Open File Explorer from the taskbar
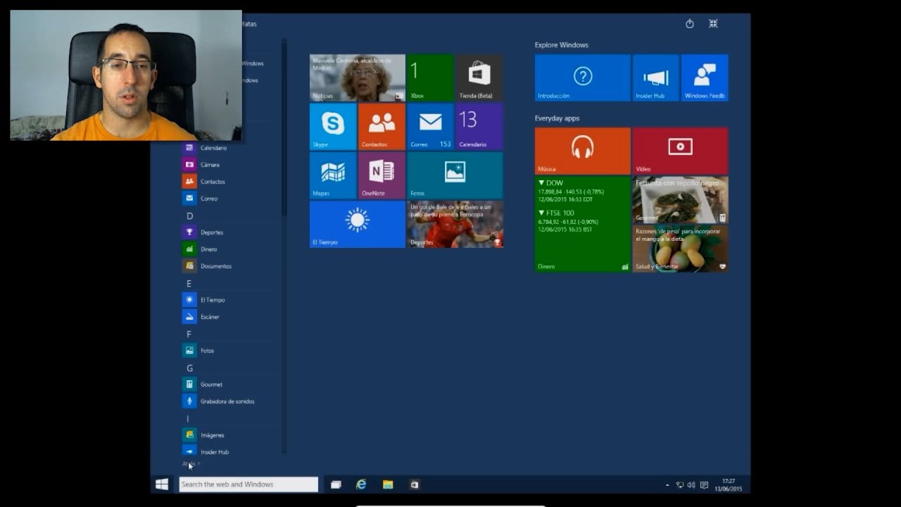 tap(388, 484)
